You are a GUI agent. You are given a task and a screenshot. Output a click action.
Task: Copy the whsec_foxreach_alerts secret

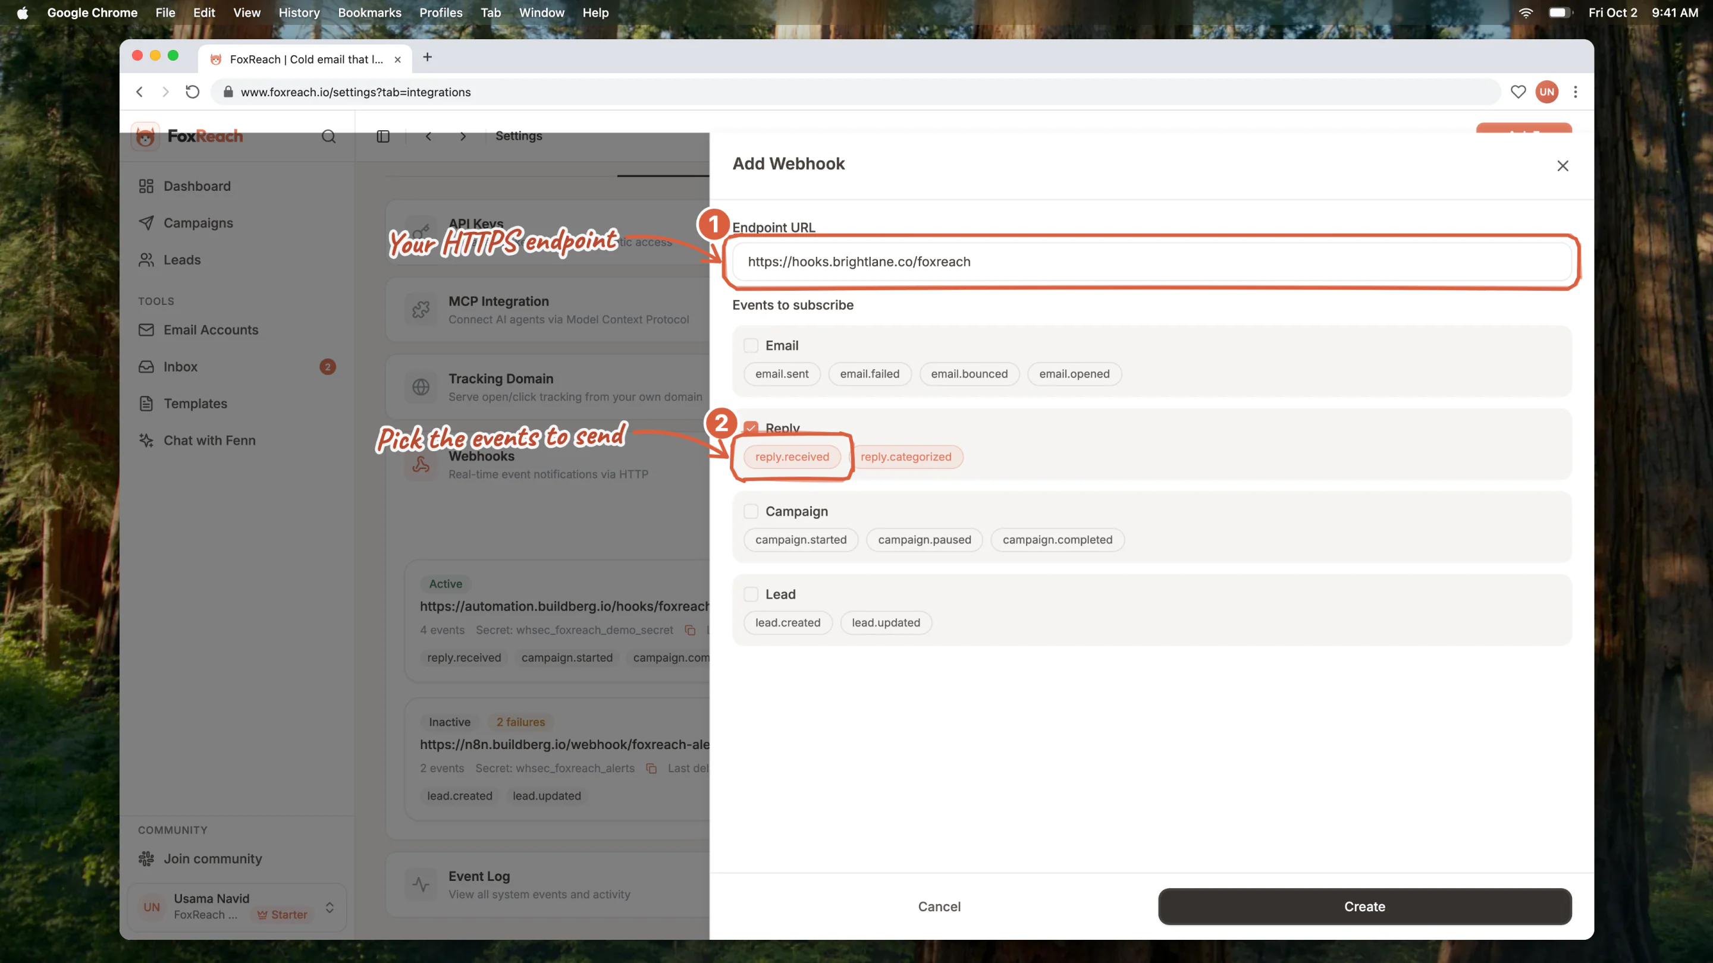(652, 768)
